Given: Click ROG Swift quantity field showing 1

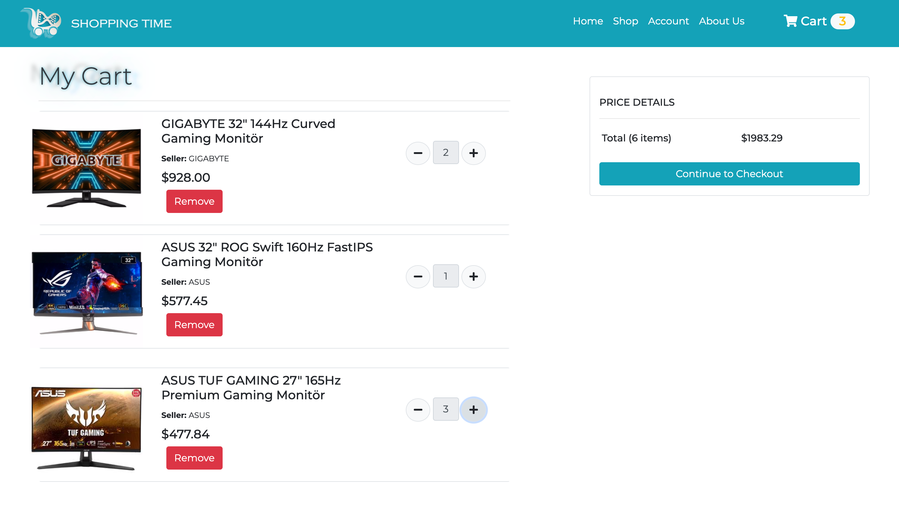Looking at the screenshot, I should click(x=446, y=276).
